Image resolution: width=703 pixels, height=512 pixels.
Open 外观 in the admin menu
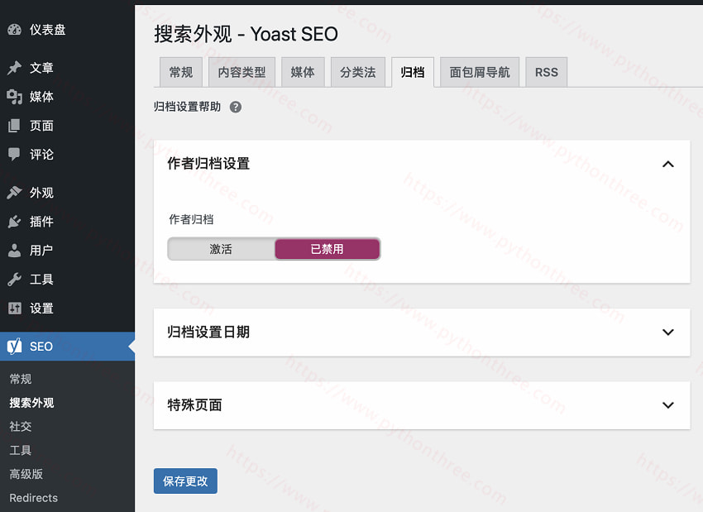click(41, 193)
